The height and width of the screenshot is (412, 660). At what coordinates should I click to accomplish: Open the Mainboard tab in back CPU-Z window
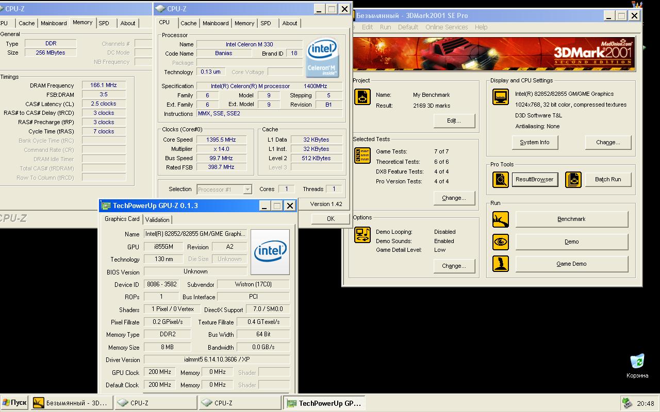[54, 23]
